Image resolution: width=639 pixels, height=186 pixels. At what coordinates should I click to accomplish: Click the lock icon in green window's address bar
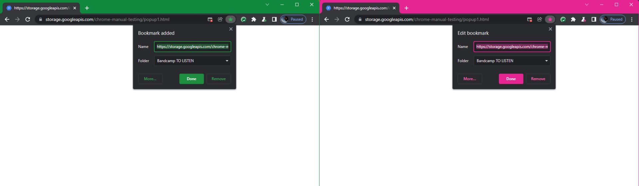[x=41, y=19]
